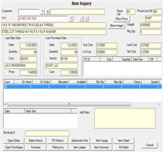Click the Available column header

(78, 82)
